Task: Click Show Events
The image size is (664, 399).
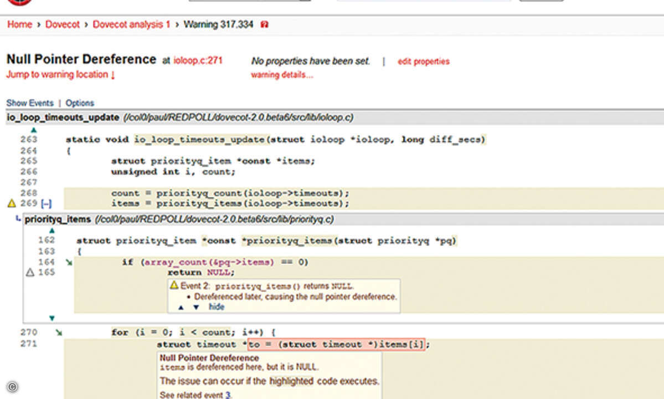Action: pos(30,103)
